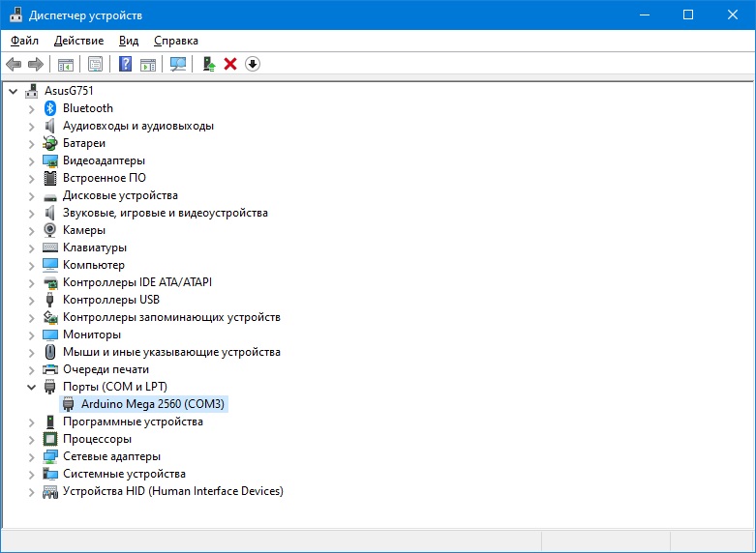Select the Камеры label
This screenshot has height=553, width=756.
84,230
